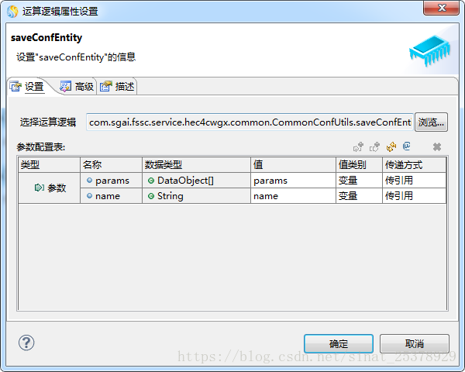465x372 pixels.
Task: Click 传引用 pass mode in params row
Action: (415, 181)
